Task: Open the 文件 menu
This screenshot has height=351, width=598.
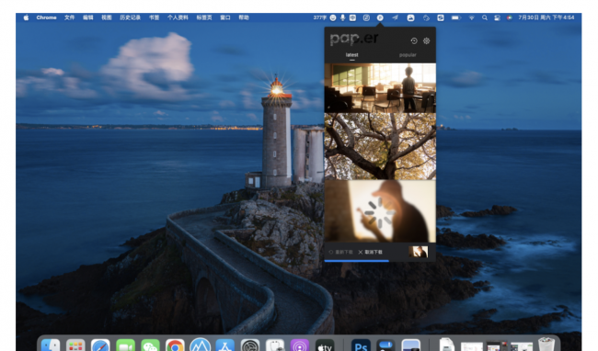Action: pyautogui.click(x=69, y=17)
